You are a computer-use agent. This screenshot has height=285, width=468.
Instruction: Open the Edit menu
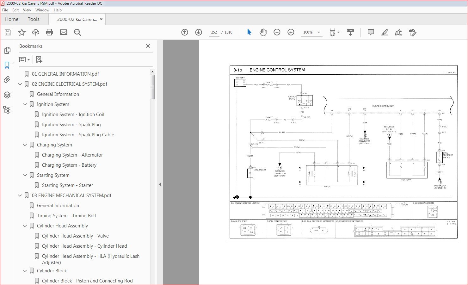pos(15,10)
